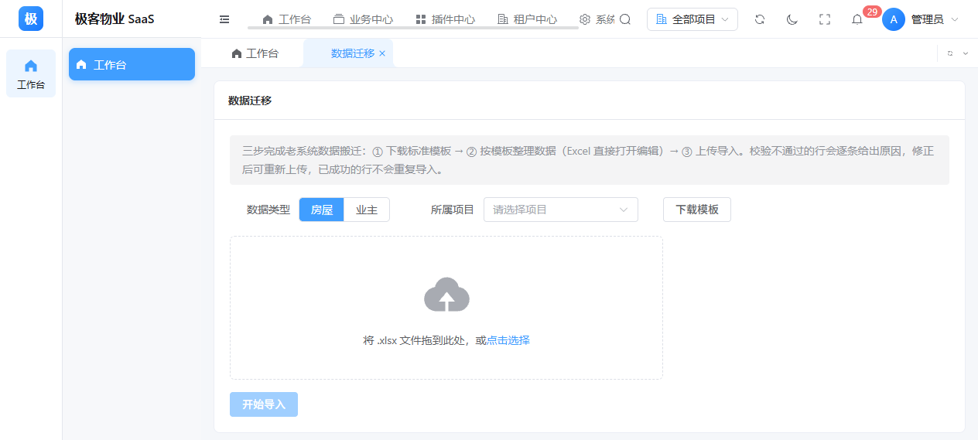The height and width of the screenshot is (440, 978).
Task: Click the 数据迁移 card heading
Action: click(250, 101)
